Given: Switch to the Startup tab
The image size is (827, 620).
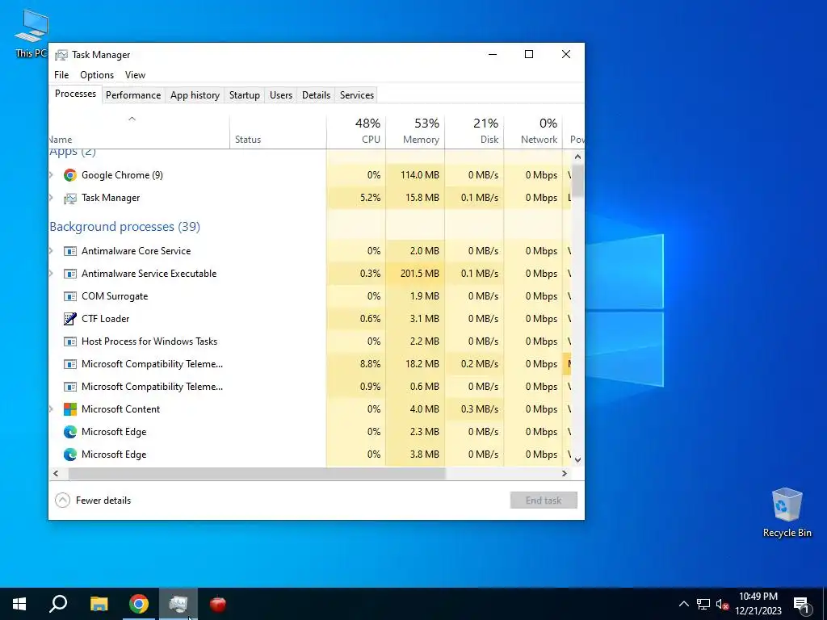Looking at the screenshot, I should [x=244, y=95].
